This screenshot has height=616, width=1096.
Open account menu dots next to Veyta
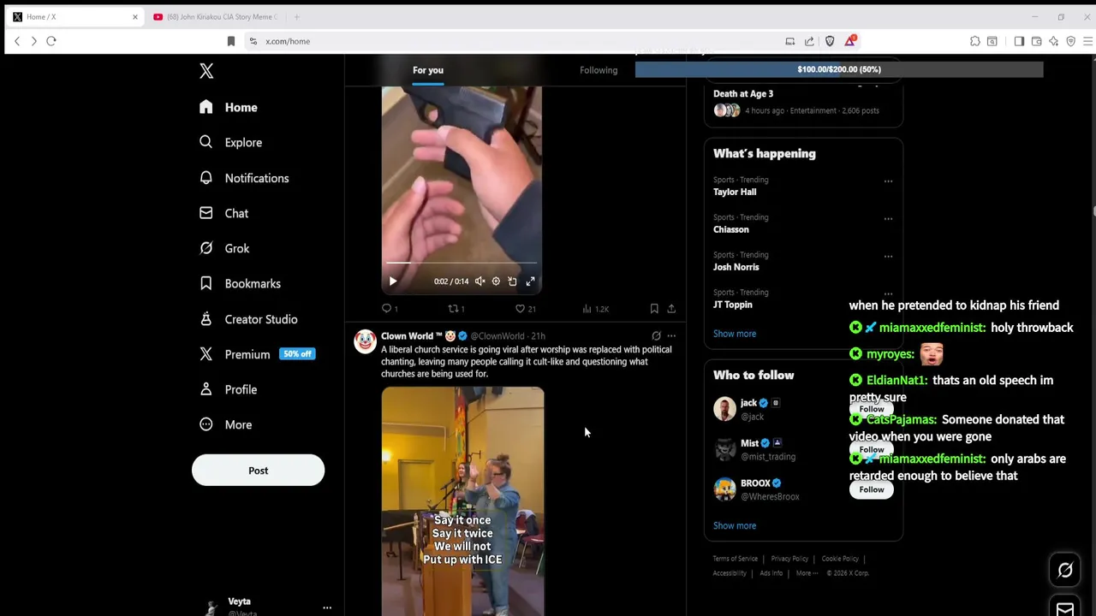[327, 607]
